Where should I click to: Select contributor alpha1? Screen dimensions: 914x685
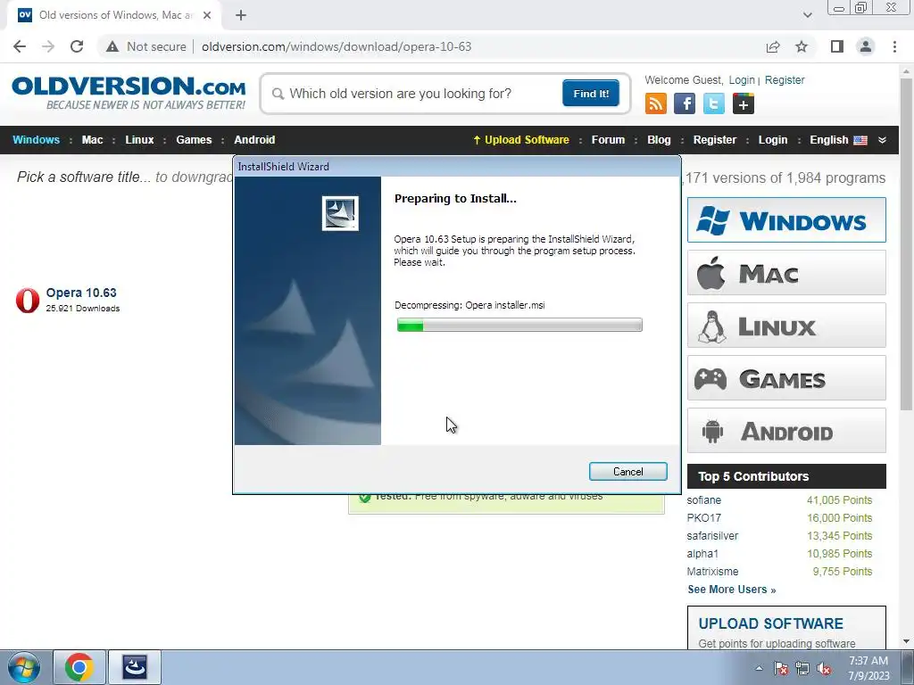[702, 554]
